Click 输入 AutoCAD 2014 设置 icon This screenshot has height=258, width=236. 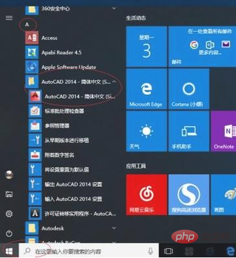tap(35, 199)
